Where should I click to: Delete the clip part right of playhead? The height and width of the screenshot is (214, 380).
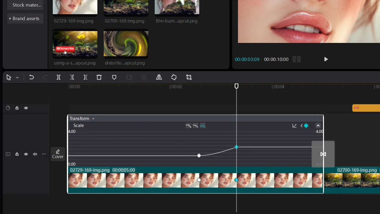85,77
